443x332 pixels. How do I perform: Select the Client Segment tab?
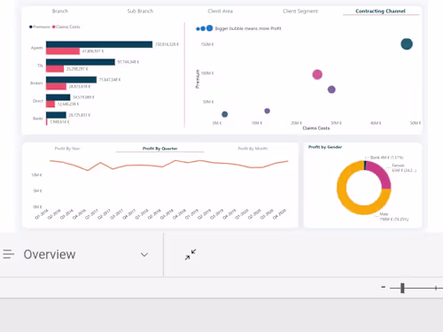300,12
